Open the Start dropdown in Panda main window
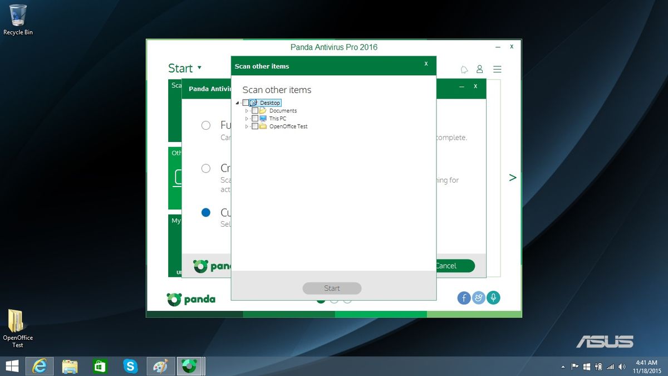This screenshot has height=376, width=668. (x=185, y=68)
